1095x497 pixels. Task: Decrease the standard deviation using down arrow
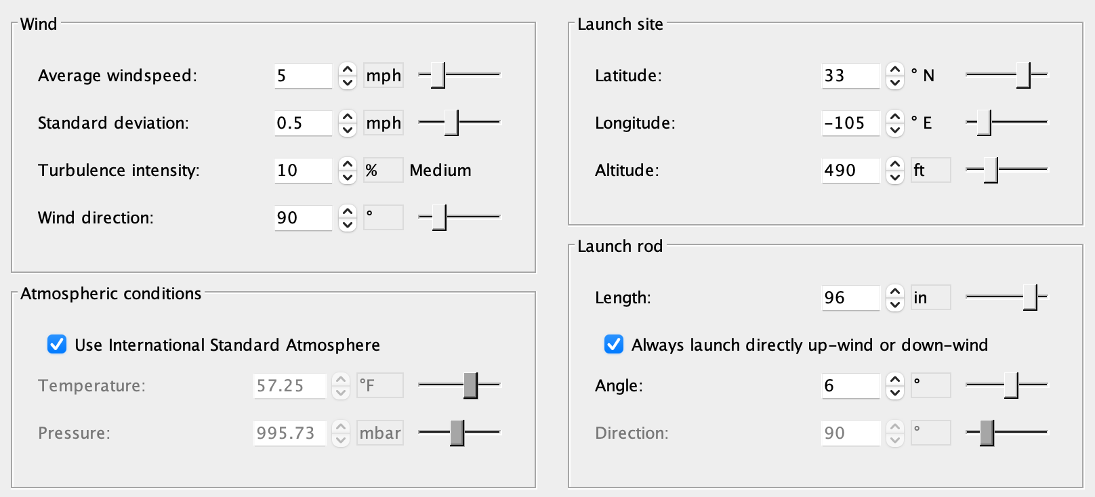(x=347, y=129)
